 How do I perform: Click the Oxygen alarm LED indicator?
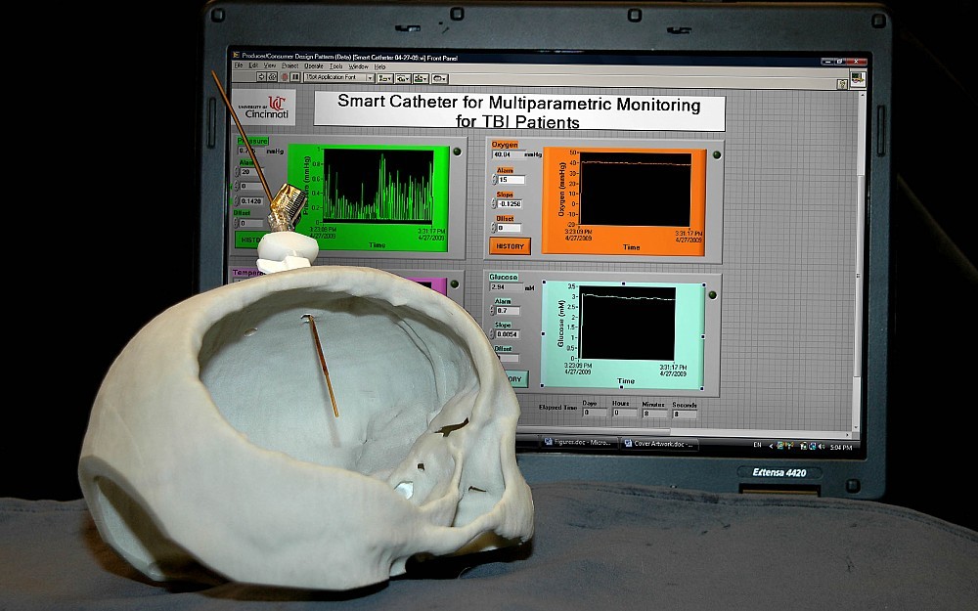(x=717, y=154)
